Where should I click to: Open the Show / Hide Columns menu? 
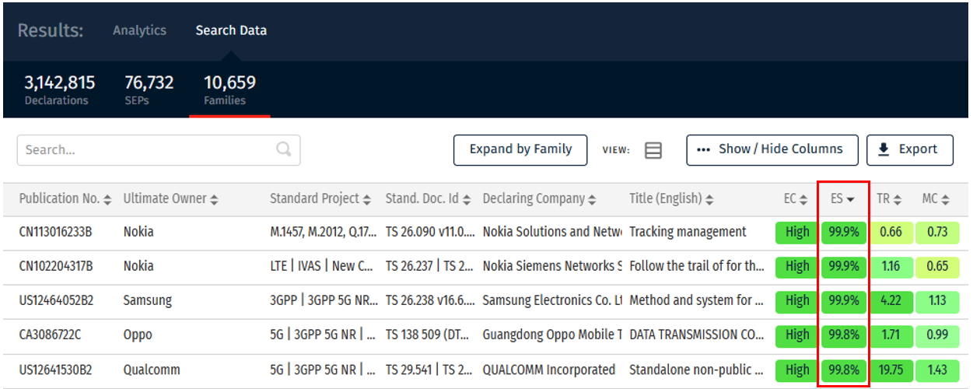[772, 149]
